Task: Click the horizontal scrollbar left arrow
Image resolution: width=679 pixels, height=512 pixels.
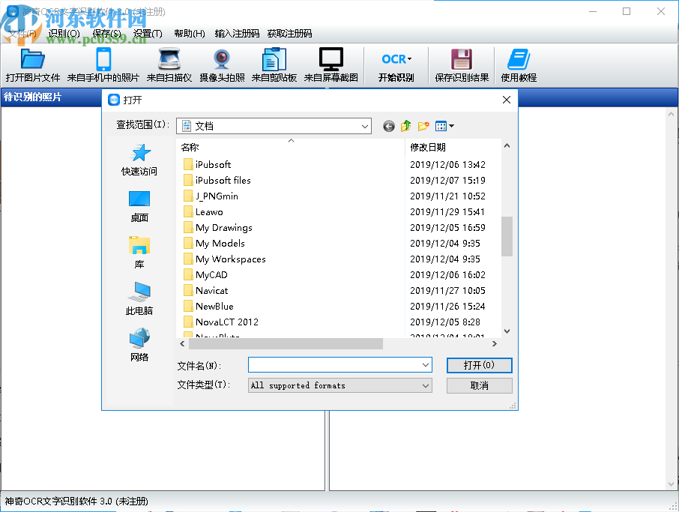Action: (182, 343)
